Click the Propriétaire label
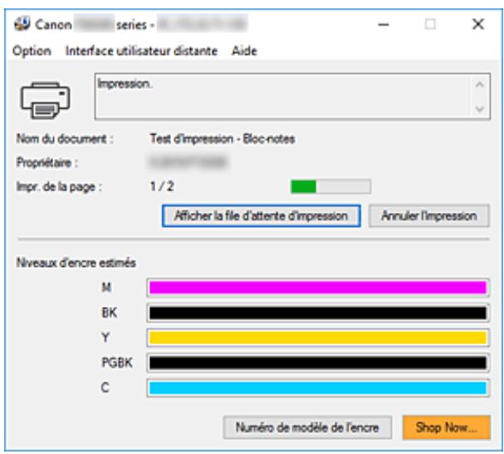Viewport: 504px width, 454px height. [x=47, y=163]
